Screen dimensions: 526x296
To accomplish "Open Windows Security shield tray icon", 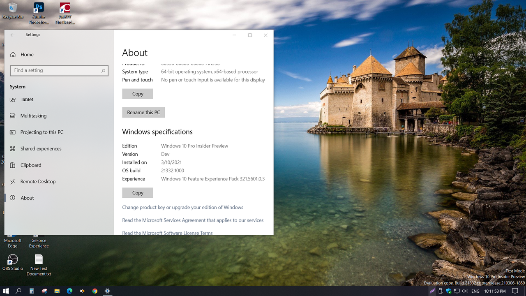I will [x=449, y=291].
